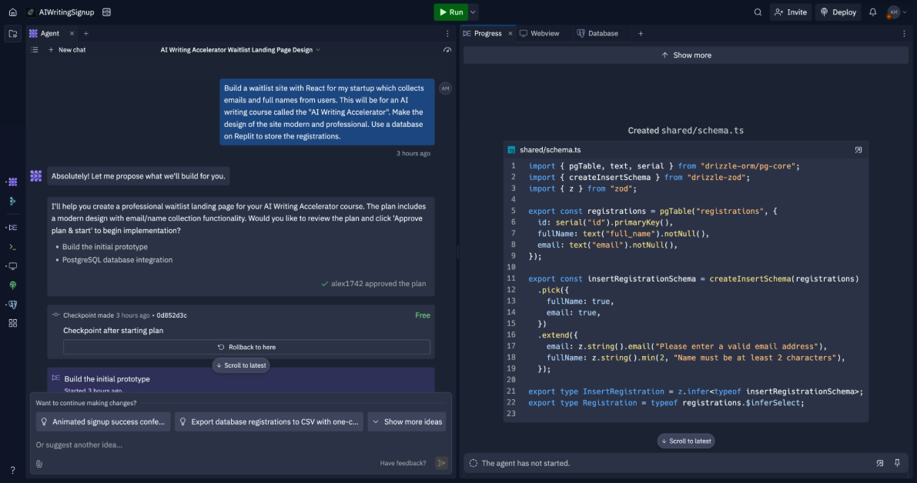Open the all tools grid icon

[x=12, y=323]
